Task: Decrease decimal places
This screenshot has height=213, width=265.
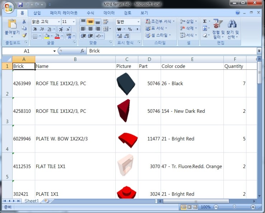Action: (x=126, y=36)
